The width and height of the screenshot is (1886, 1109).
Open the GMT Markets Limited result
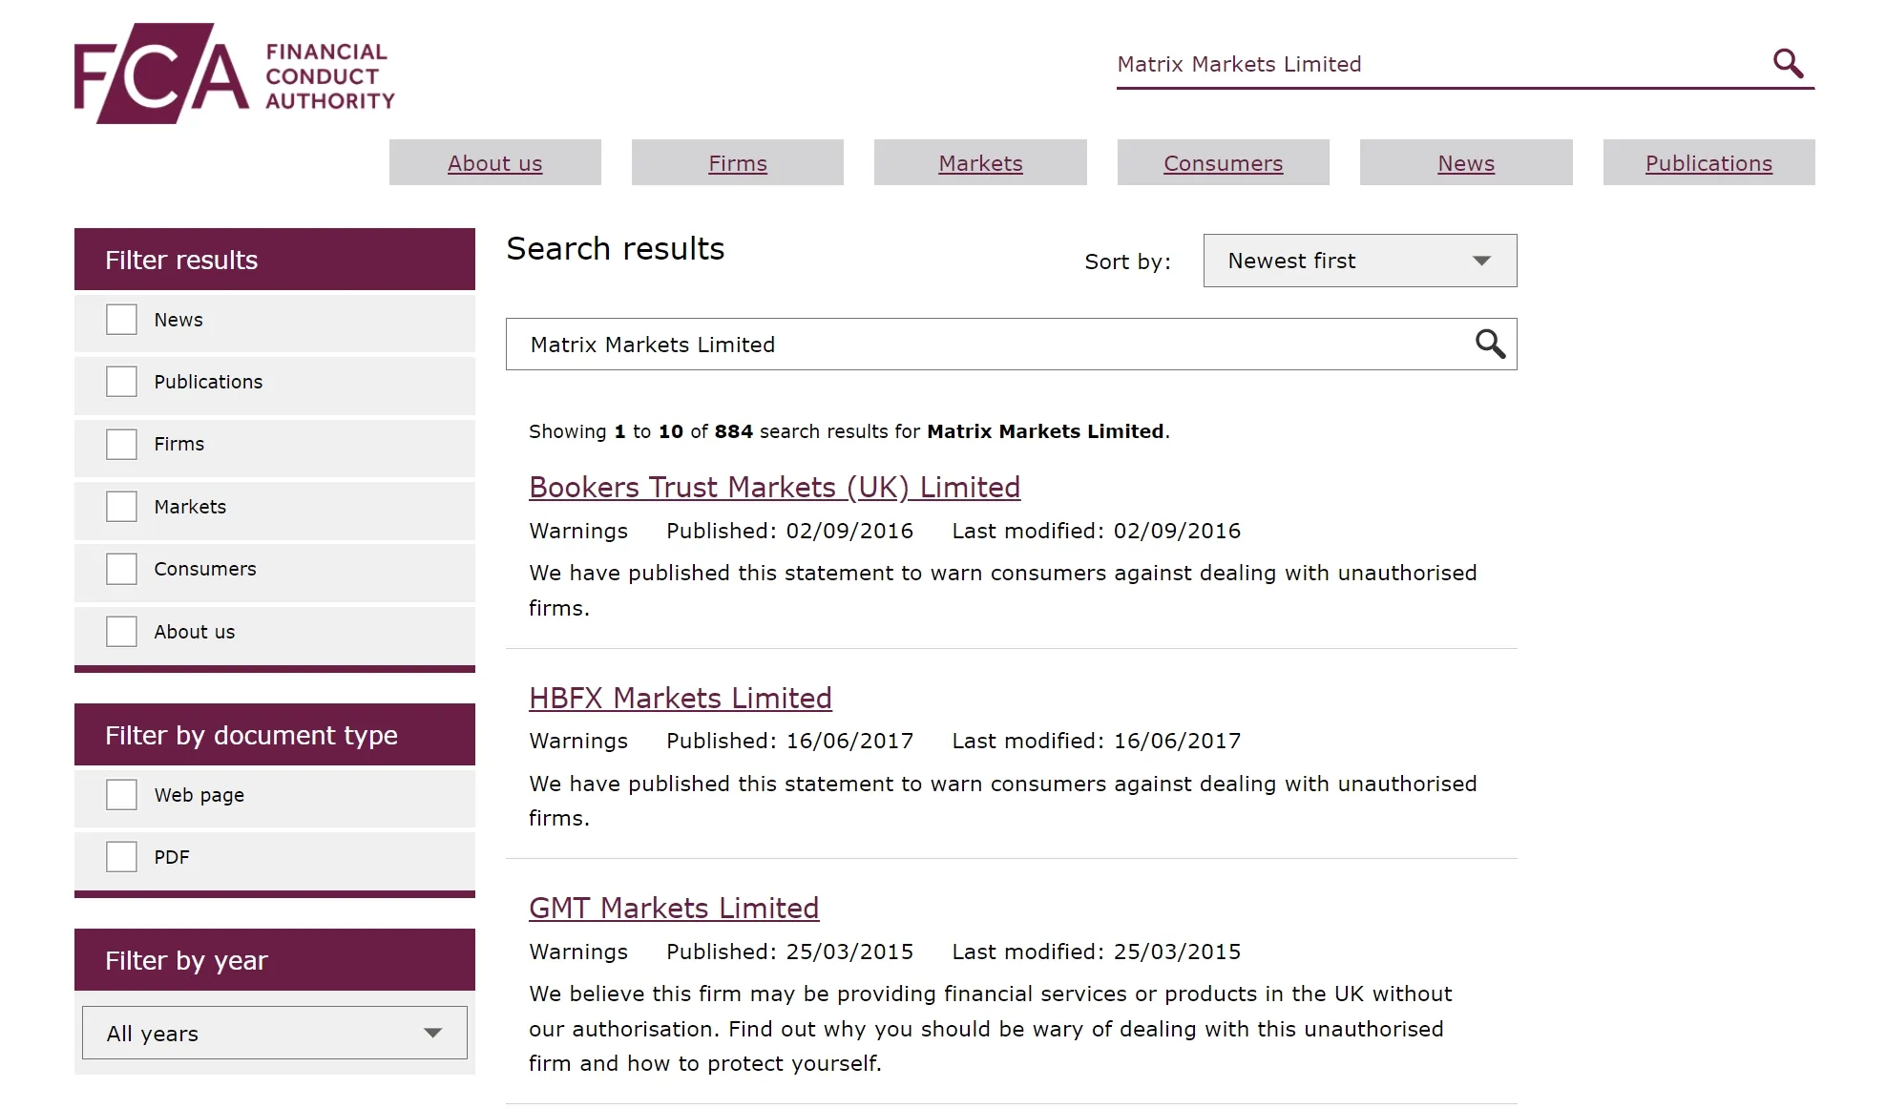(674, 908)
